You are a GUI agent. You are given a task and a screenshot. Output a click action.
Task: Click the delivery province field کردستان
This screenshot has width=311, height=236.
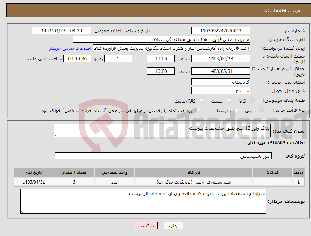coord(221,82)
